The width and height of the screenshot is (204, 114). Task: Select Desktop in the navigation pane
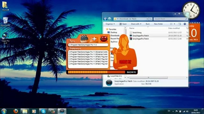(x=113, y=32)
